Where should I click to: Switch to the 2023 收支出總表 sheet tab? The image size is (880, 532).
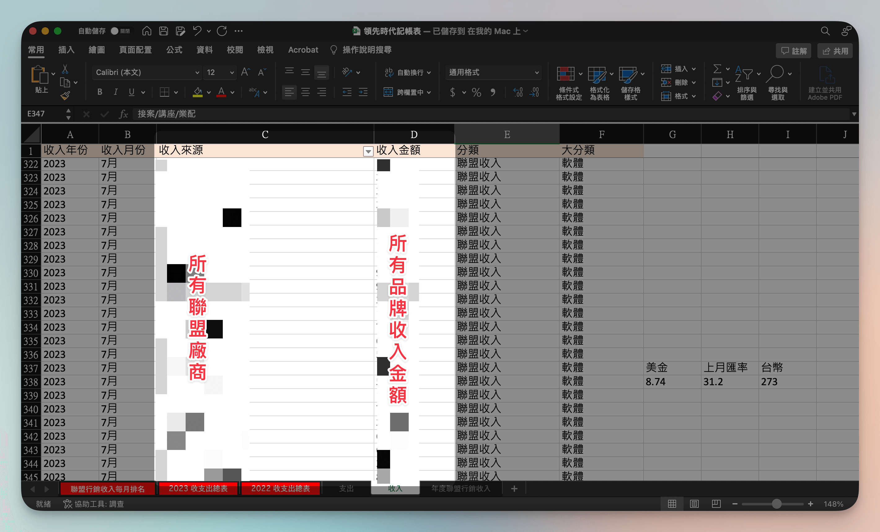click(198, 488)
